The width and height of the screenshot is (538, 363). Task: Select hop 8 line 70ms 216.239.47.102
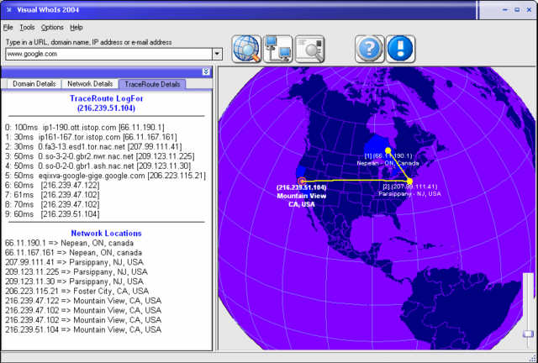tap(52, 204)
